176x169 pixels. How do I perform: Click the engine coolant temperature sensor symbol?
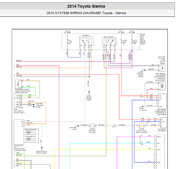19,84
